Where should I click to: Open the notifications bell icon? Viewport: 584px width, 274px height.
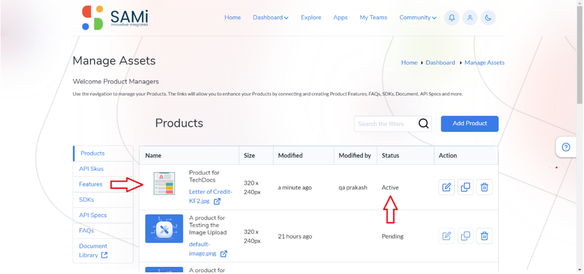452,18
